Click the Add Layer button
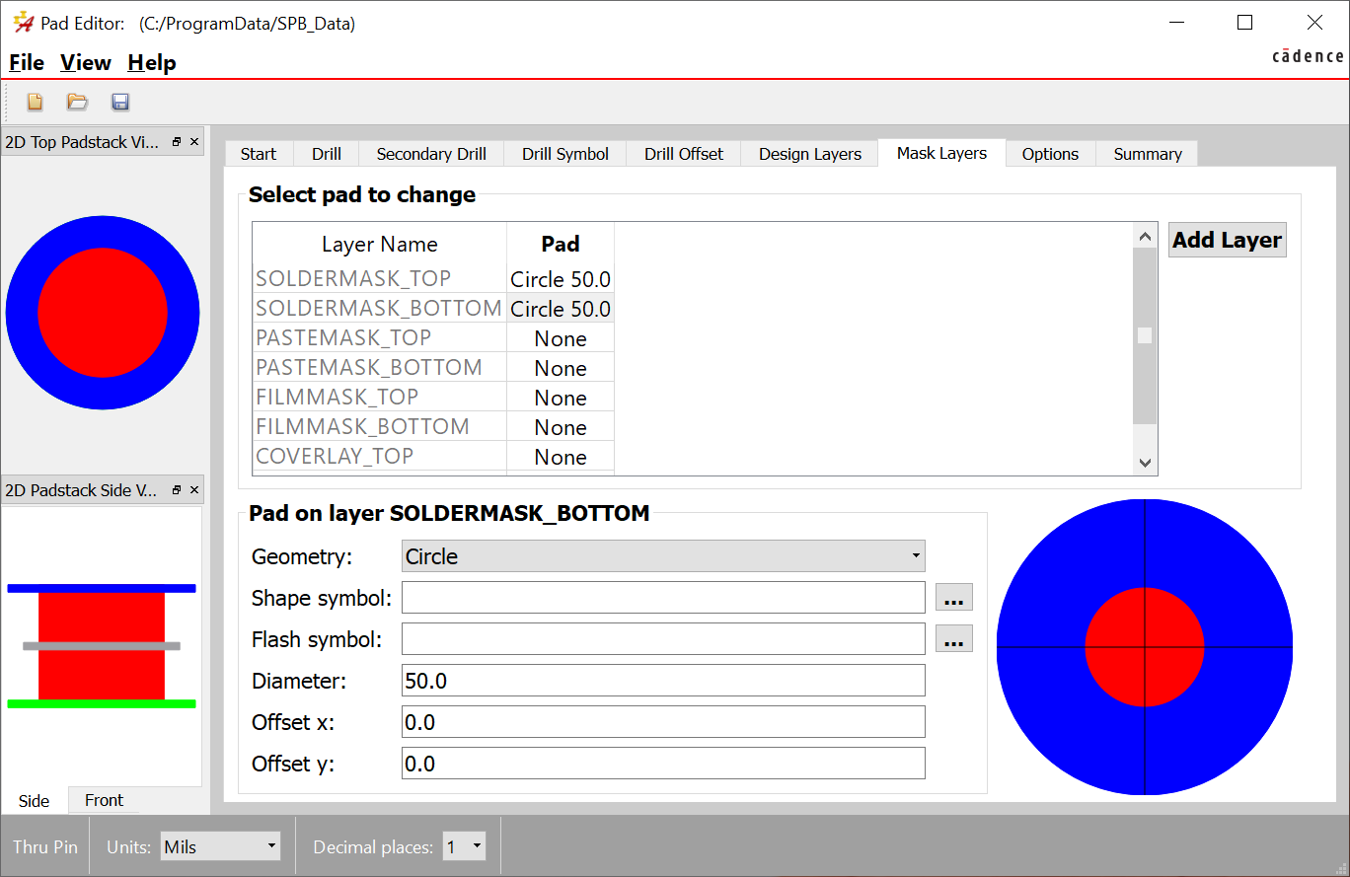The width and height of the screenshot is (1350, 877). point(1228,240)
